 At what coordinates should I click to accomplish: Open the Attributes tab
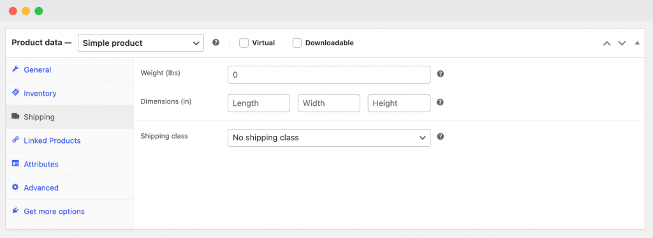[70, 164]
